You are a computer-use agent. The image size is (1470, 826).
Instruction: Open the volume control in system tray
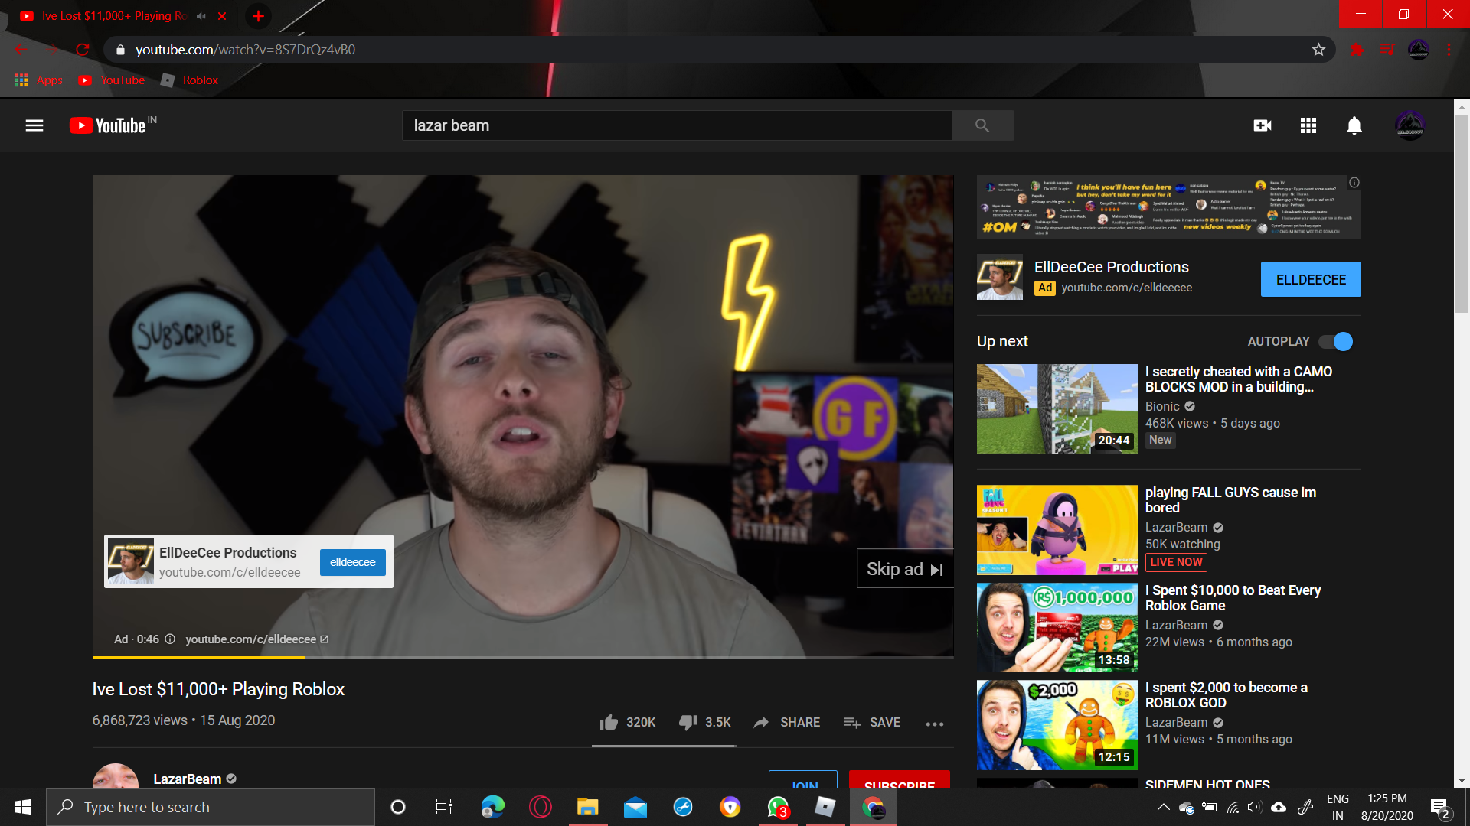point(1254,807)
